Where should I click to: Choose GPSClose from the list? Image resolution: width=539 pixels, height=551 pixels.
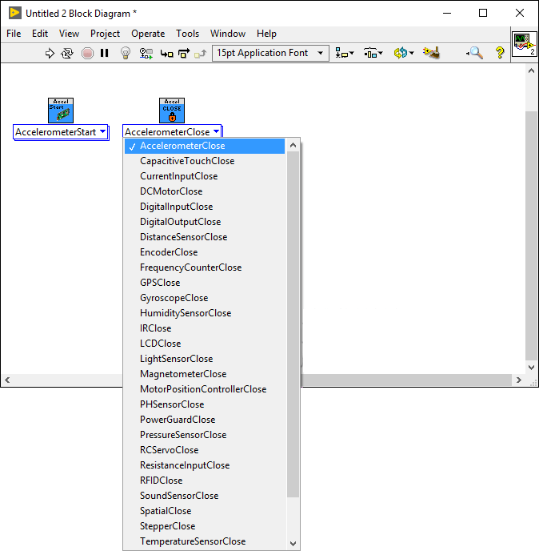205,283
